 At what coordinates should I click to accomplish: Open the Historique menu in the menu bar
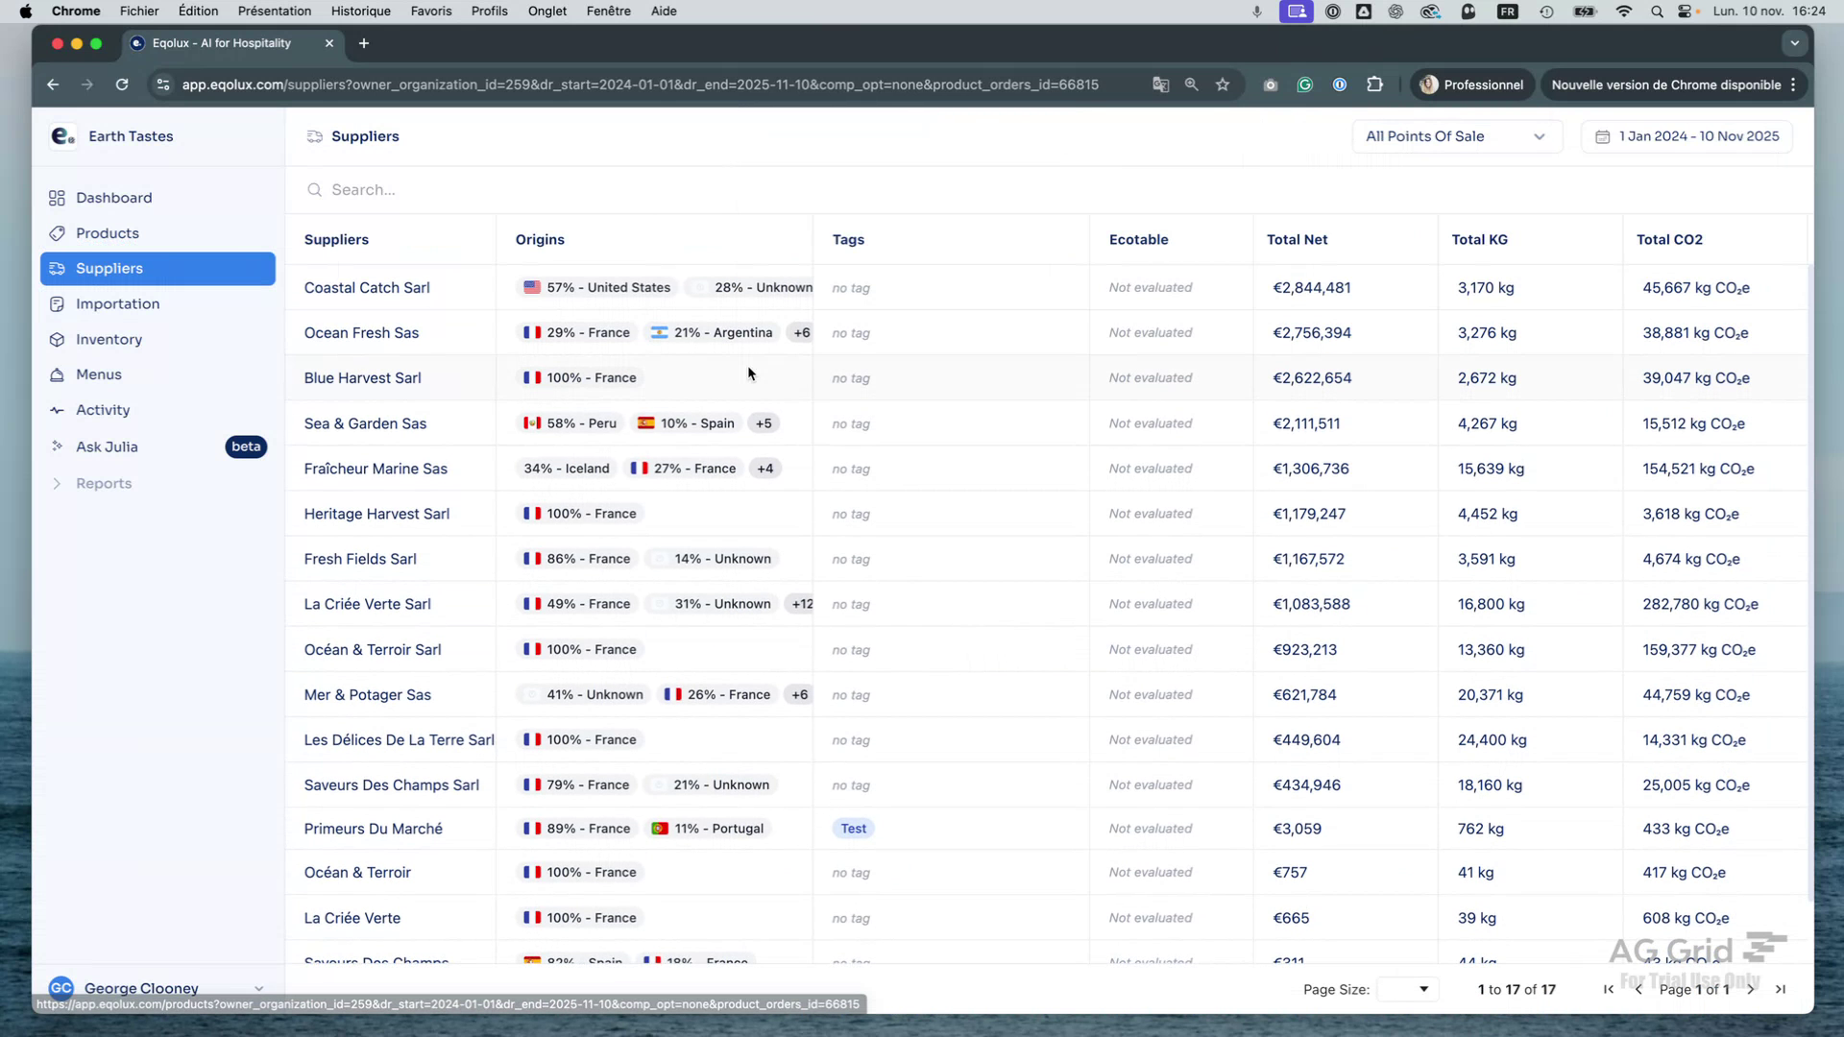[x=360, y=11]
